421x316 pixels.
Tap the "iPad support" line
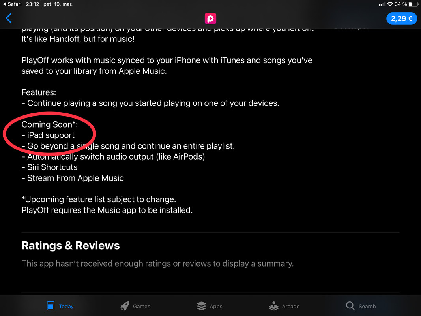point(48,135)
